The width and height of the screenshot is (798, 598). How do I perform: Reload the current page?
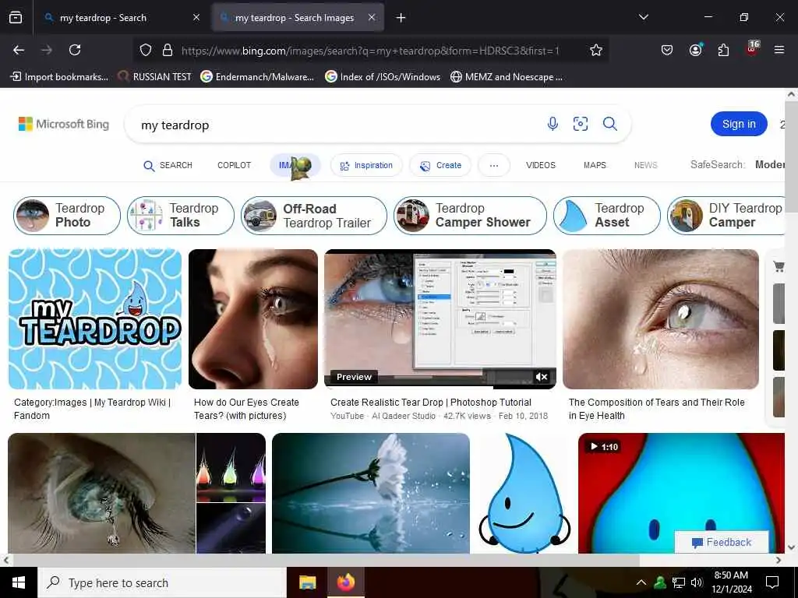tap(75, 50)
